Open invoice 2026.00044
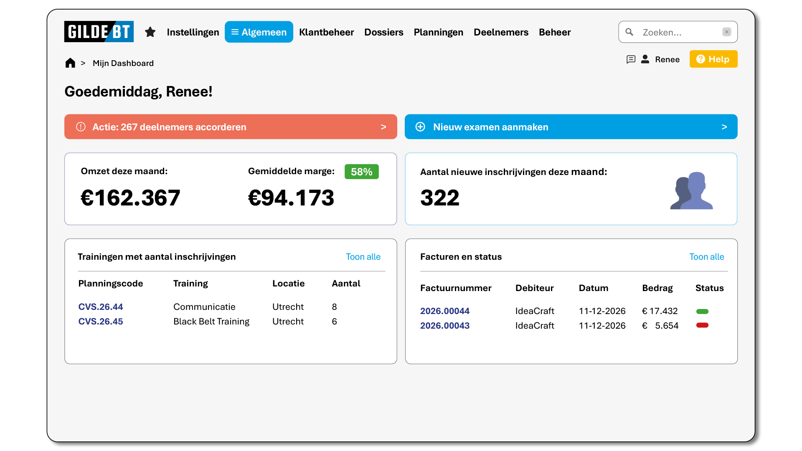Viewport: 802px width, 451px height. point(445,311)
